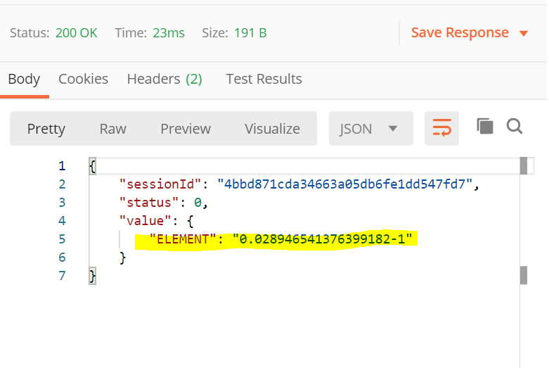Select the Preview view mode

[186, 129]
